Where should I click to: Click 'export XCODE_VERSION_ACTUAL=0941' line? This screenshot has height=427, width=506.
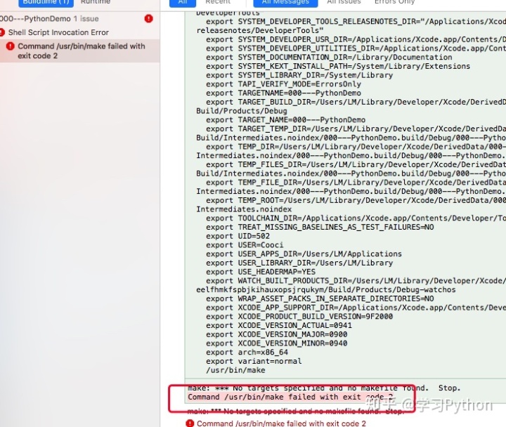pyautogui.click(x=279, y=325)
